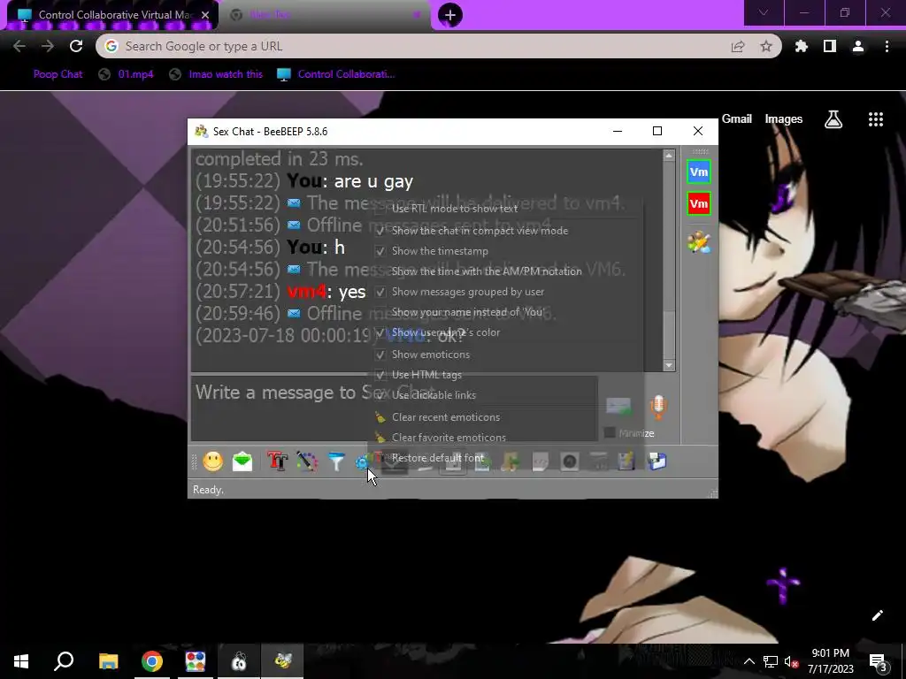The width and height of the screenshot is (906, 679).
Task: Open Chrome extensions puzzle icon
Action: [801, 46]
